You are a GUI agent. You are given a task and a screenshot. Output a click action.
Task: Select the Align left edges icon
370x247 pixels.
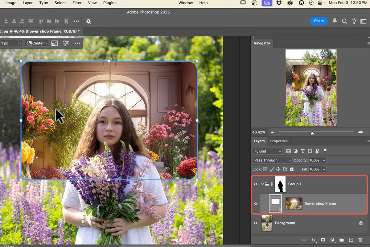click(6, 21)
